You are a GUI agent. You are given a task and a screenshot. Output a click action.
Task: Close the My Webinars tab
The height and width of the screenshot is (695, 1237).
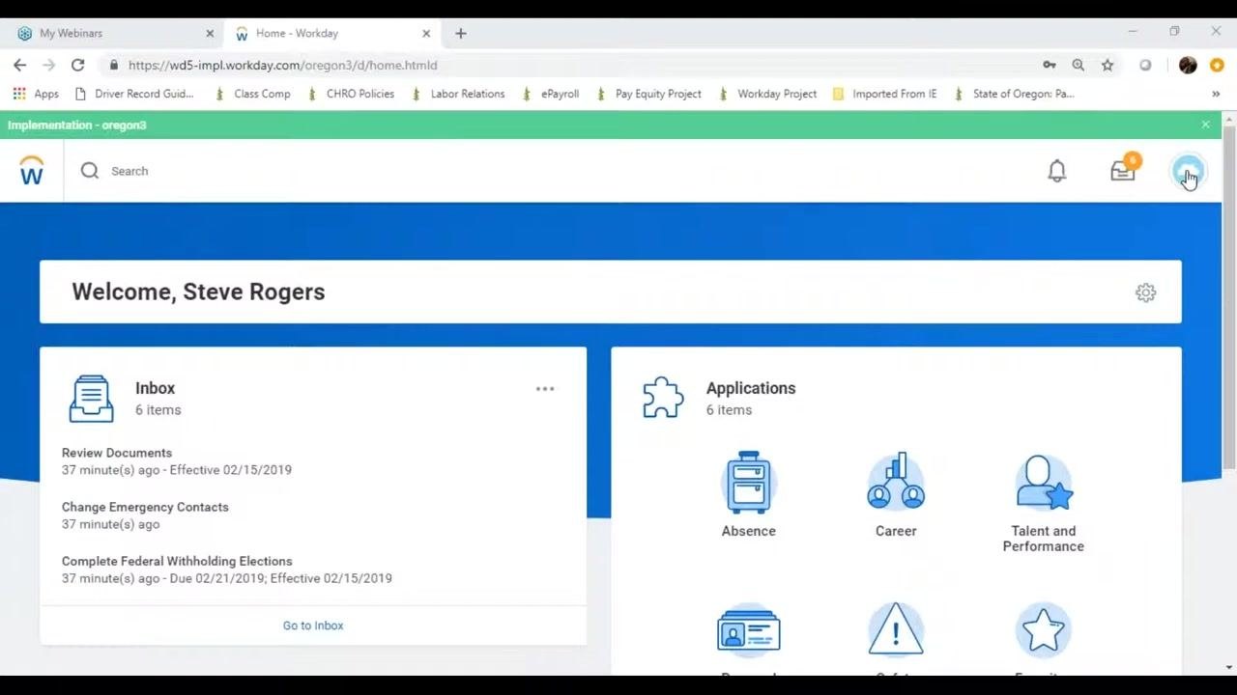pos(210,33)
